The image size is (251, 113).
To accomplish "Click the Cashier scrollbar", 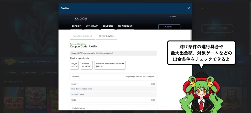I will (x=191, y=35).
